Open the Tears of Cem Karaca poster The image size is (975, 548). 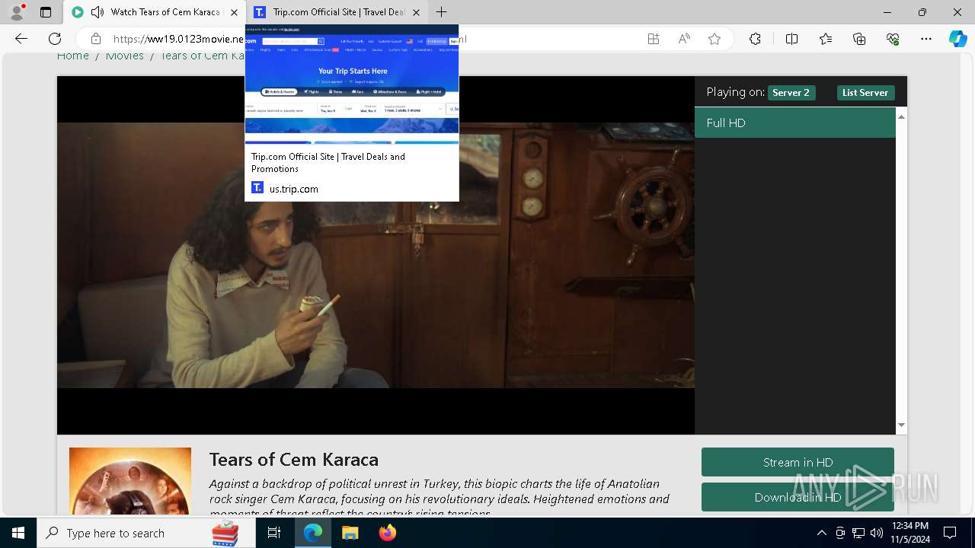tap(130, 481)
